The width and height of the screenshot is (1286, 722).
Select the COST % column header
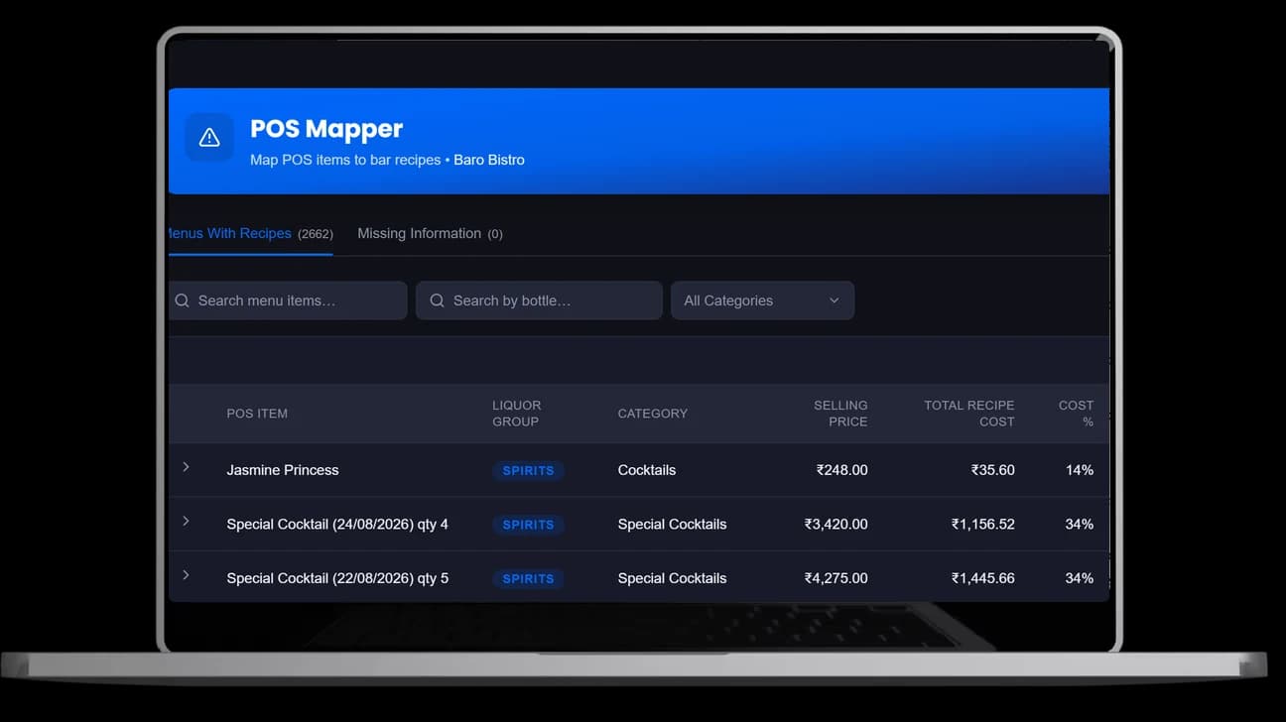click(x=1076, y=414)
